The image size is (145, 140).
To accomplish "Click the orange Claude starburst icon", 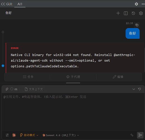I will 14,135.
